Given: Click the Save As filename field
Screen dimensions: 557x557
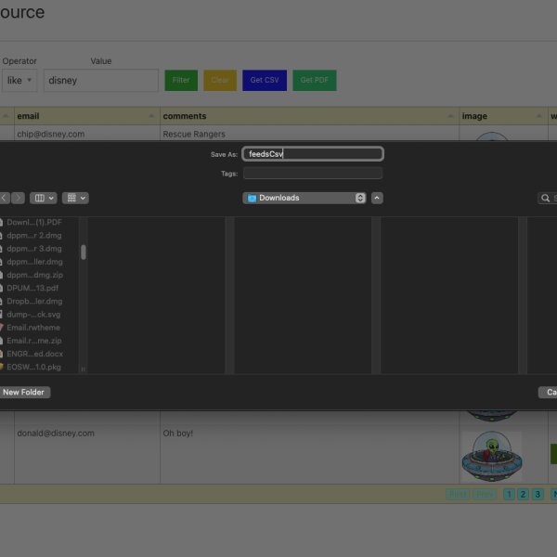Looking at the screenshot, I should coord(313,154).
